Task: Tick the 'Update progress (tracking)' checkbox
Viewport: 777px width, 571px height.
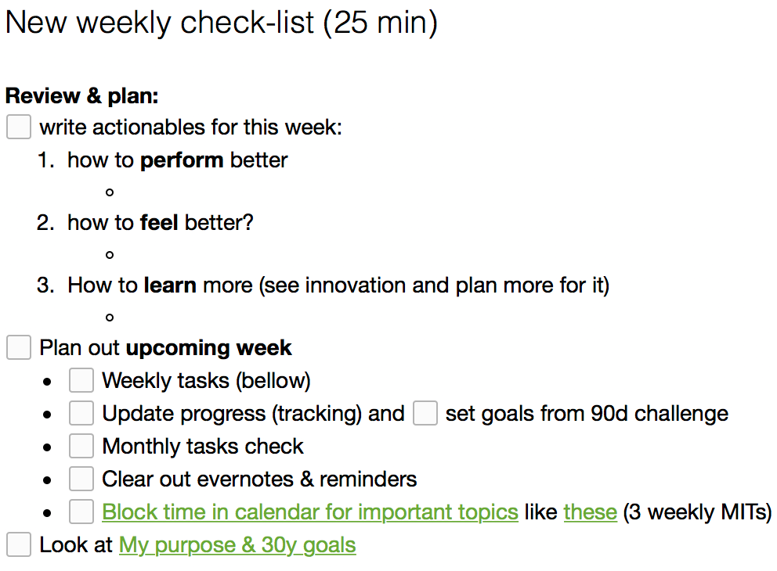Action: 81,413
